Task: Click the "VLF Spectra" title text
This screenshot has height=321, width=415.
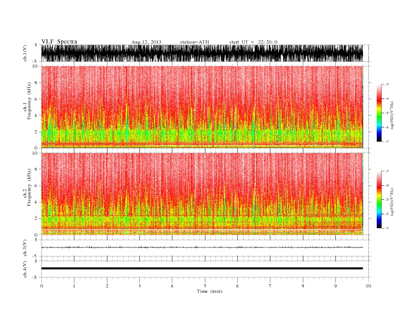Action: point(59,41)
